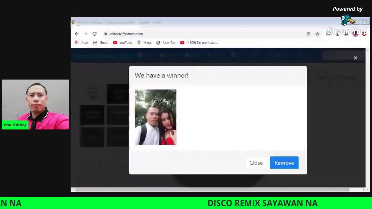Click the 'Proud Bislog' name label
Screen dimensions: 372x209
click(x=15, y=125)
